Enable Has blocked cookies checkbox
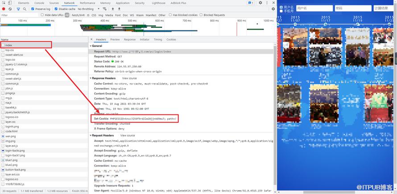Image resolution: width=397 pixels, height=194 pixels. coord(170,15)
